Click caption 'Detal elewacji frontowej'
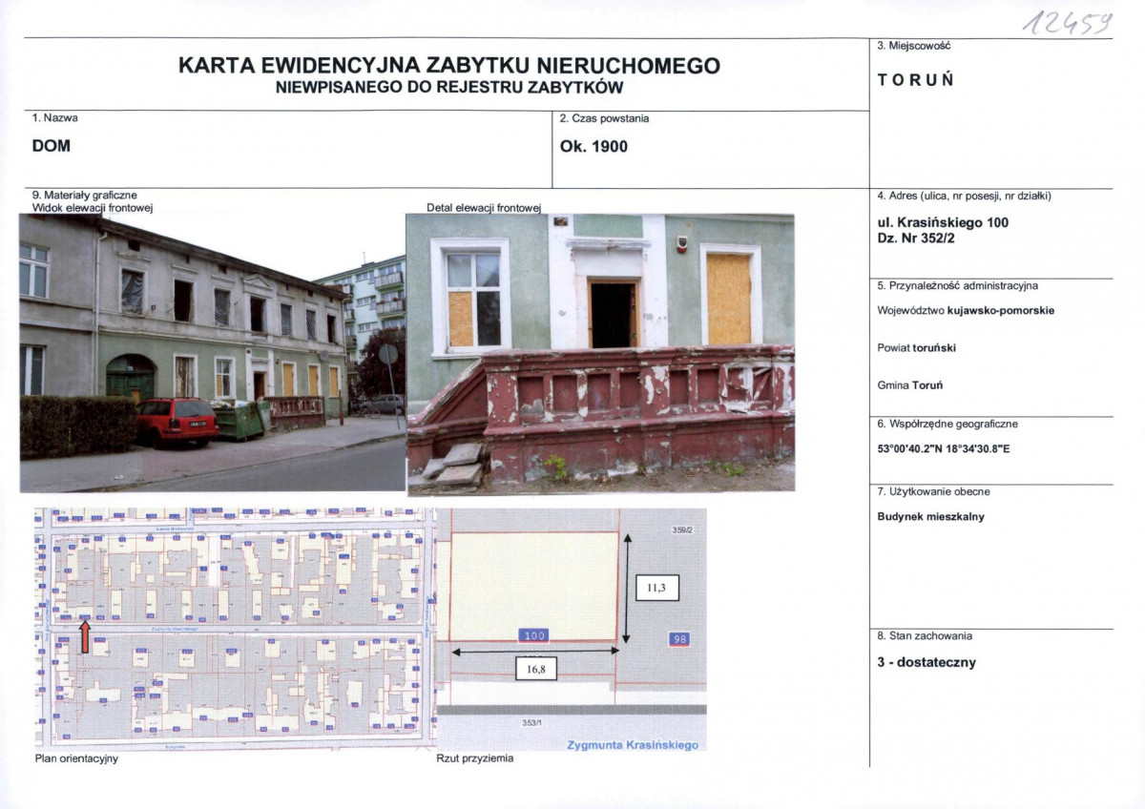Image resolution: width=1145 pixels, height=809 pixels. point(484,207)
